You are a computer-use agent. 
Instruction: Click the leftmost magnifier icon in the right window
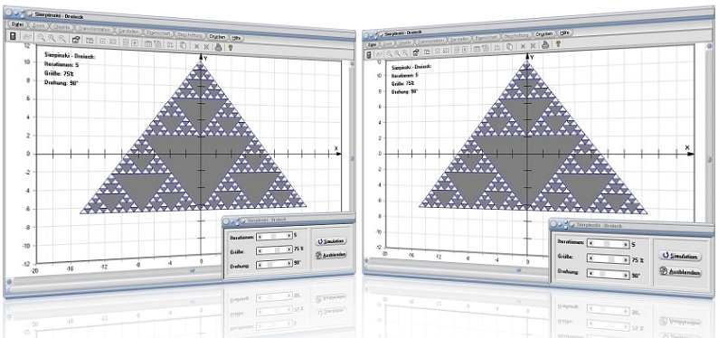(389, 53)
